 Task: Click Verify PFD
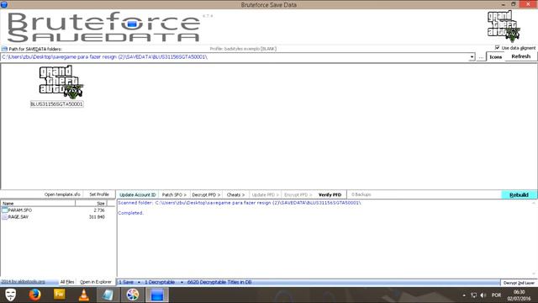[x=330, y=194]
